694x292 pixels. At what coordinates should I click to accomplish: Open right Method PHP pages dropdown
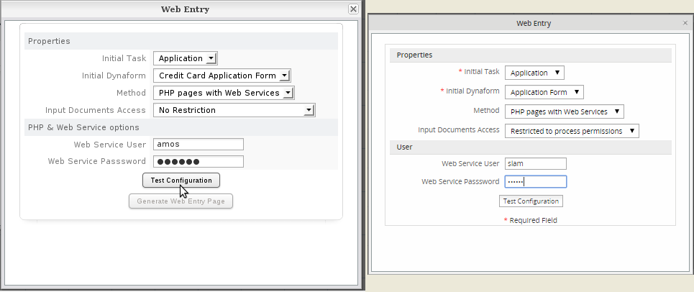[618, 111]
